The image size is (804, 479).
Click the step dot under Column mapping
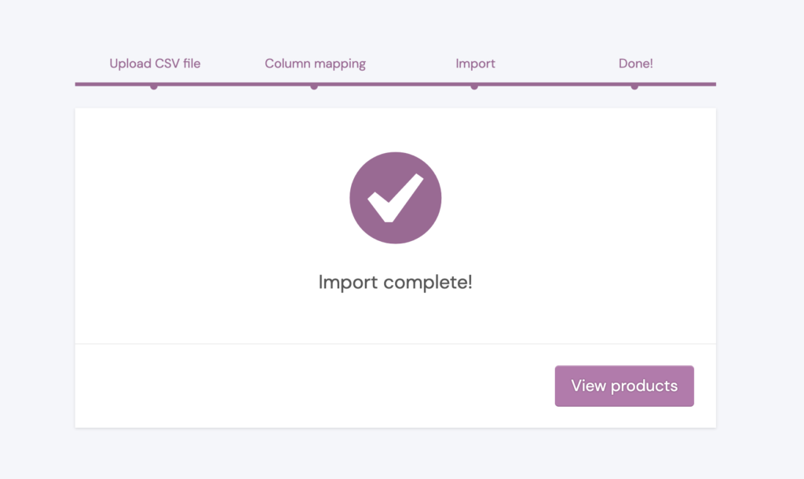314,86
